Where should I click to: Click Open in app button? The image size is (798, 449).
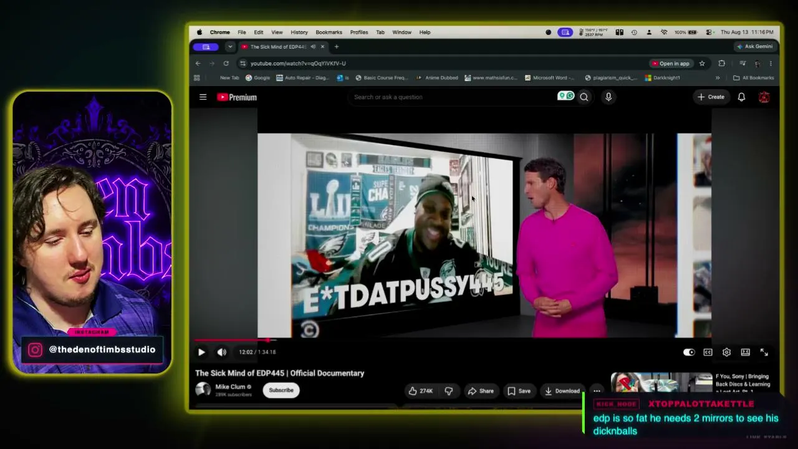point(671,63)
